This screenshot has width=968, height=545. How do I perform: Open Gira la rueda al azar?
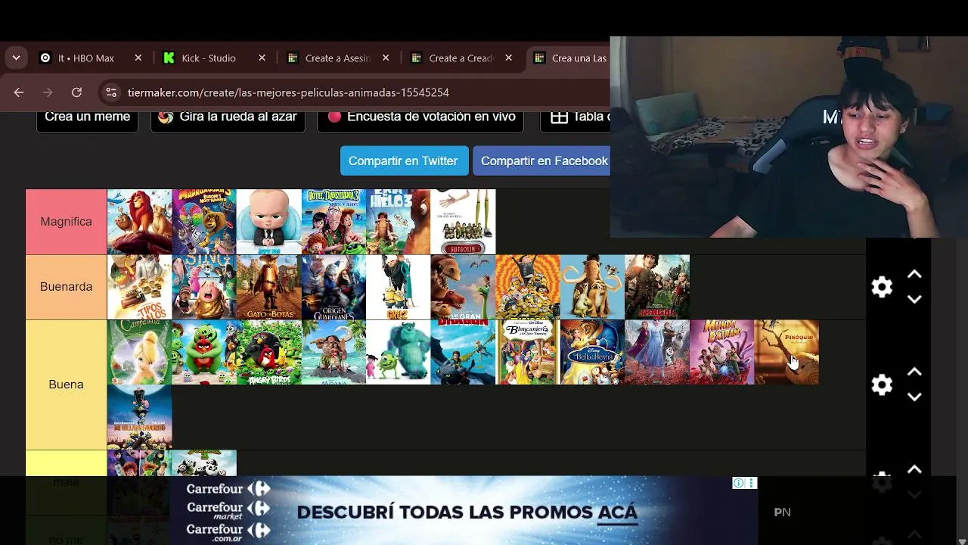[x=228, y=118]
